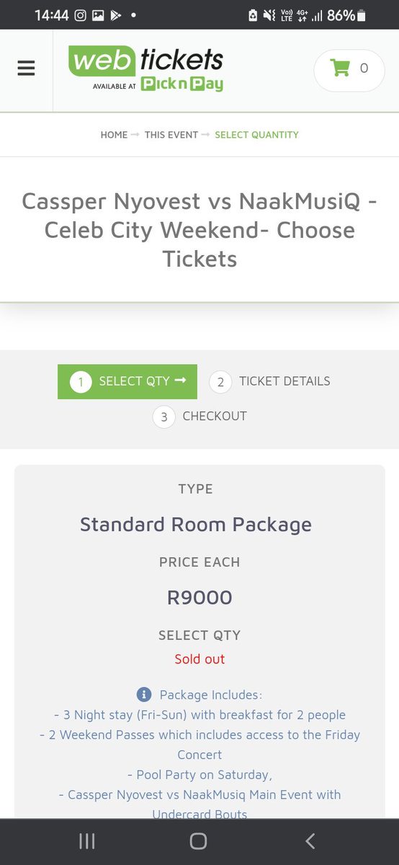399x865 pixels.
Task: Tap the R9000 price text
Action: pyautogui.click(x=199, y=598)
